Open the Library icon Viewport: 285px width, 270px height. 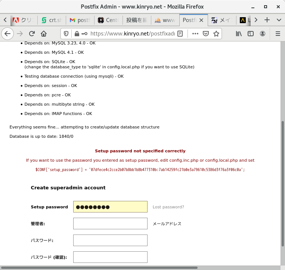coord(239,34)
